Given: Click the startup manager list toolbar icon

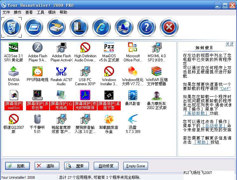Looking at the screenshot, I should 79,27.
